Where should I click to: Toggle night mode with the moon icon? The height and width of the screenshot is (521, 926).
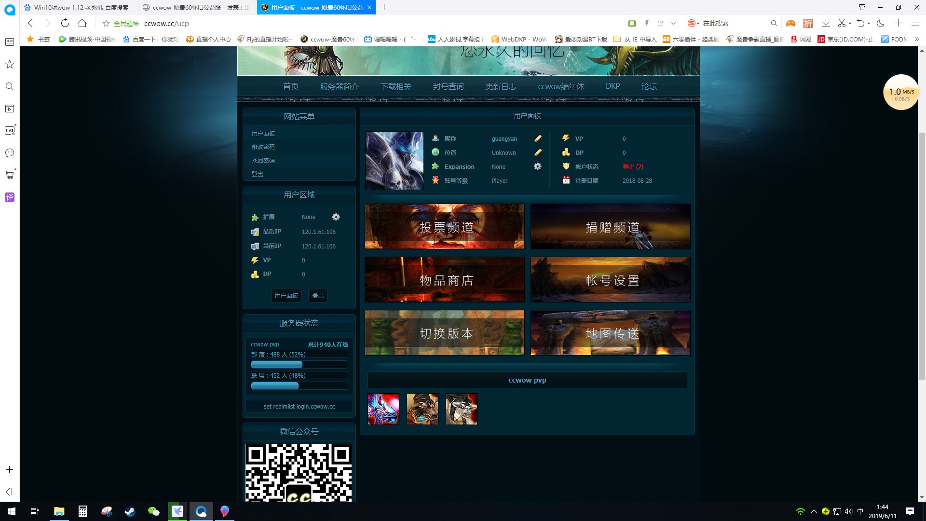coord(881,23)
